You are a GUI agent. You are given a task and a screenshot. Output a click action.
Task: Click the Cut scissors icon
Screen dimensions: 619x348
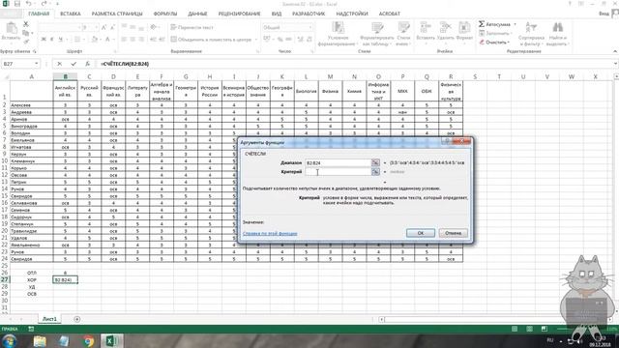pyautogui.click(x=26, y=24)
